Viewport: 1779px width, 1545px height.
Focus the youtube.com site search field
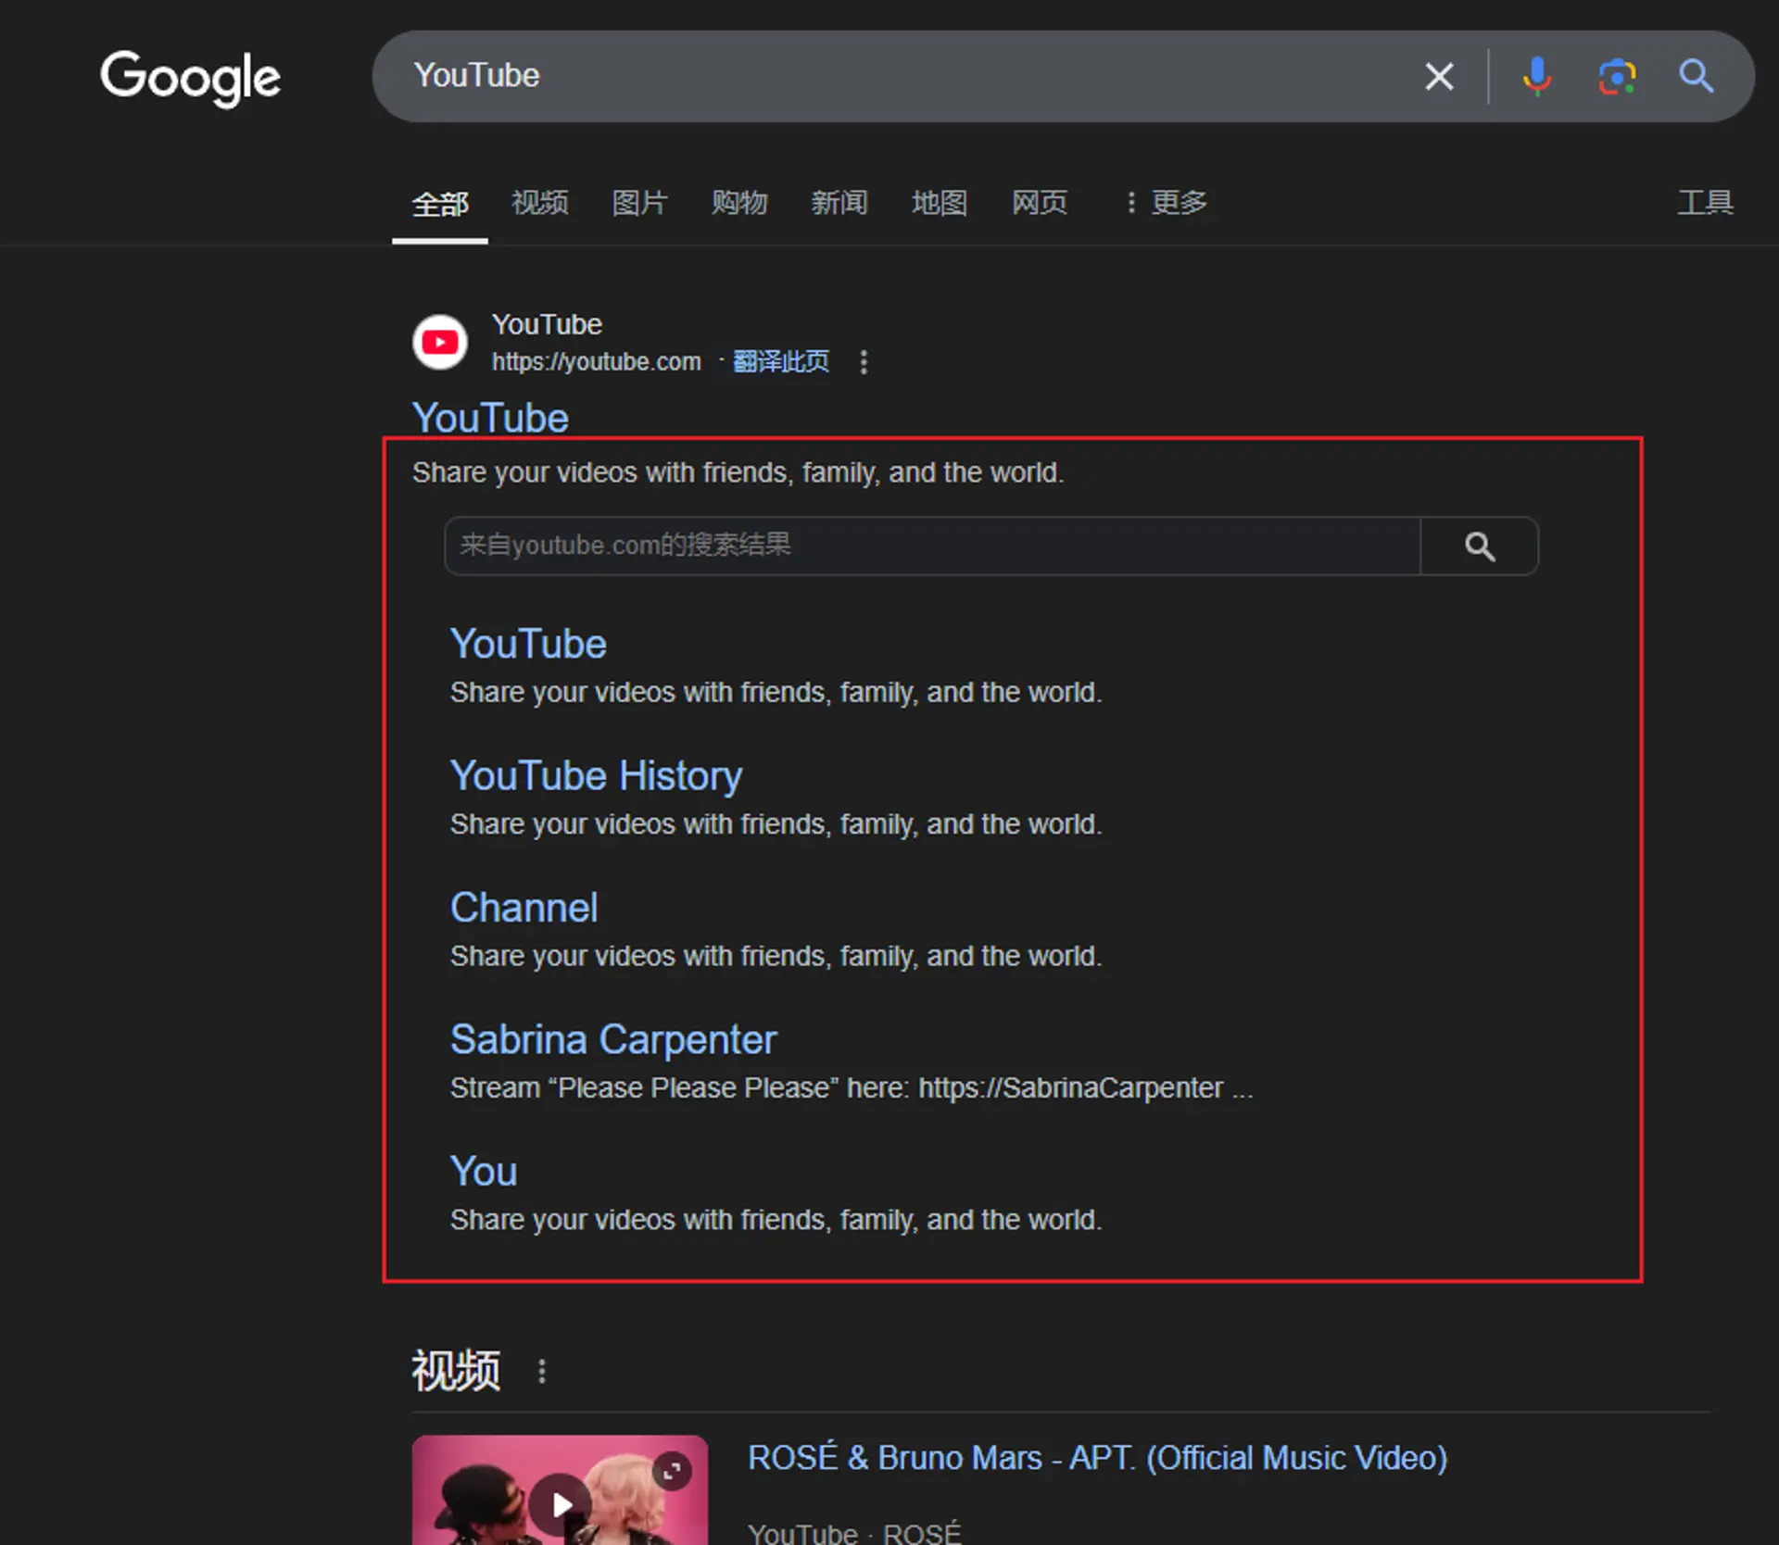click(x=931, y=546)
